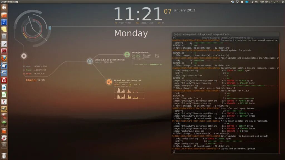Open System Settings wrench and gear
Screen dimensions: 285x160
pyautogui.click(x=4, y=138)
